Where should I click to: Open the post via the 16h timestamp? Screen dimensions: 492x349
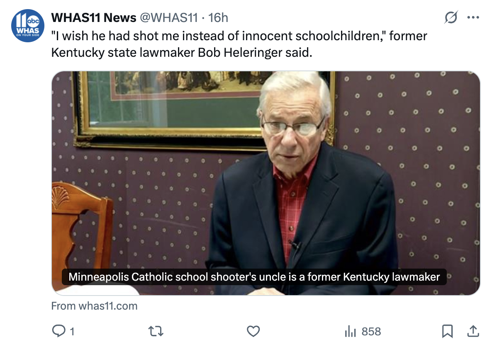click(x=218, y=18)
